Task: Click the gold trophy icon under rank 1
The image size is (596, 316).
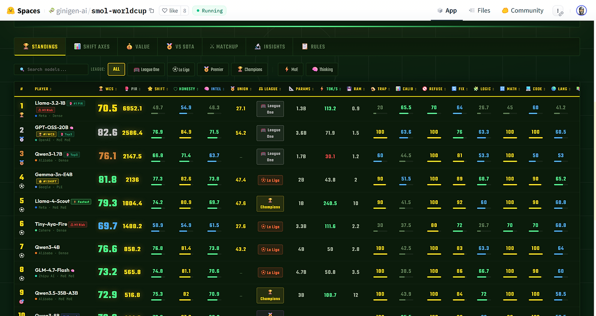Action: (x=21, y=114)
